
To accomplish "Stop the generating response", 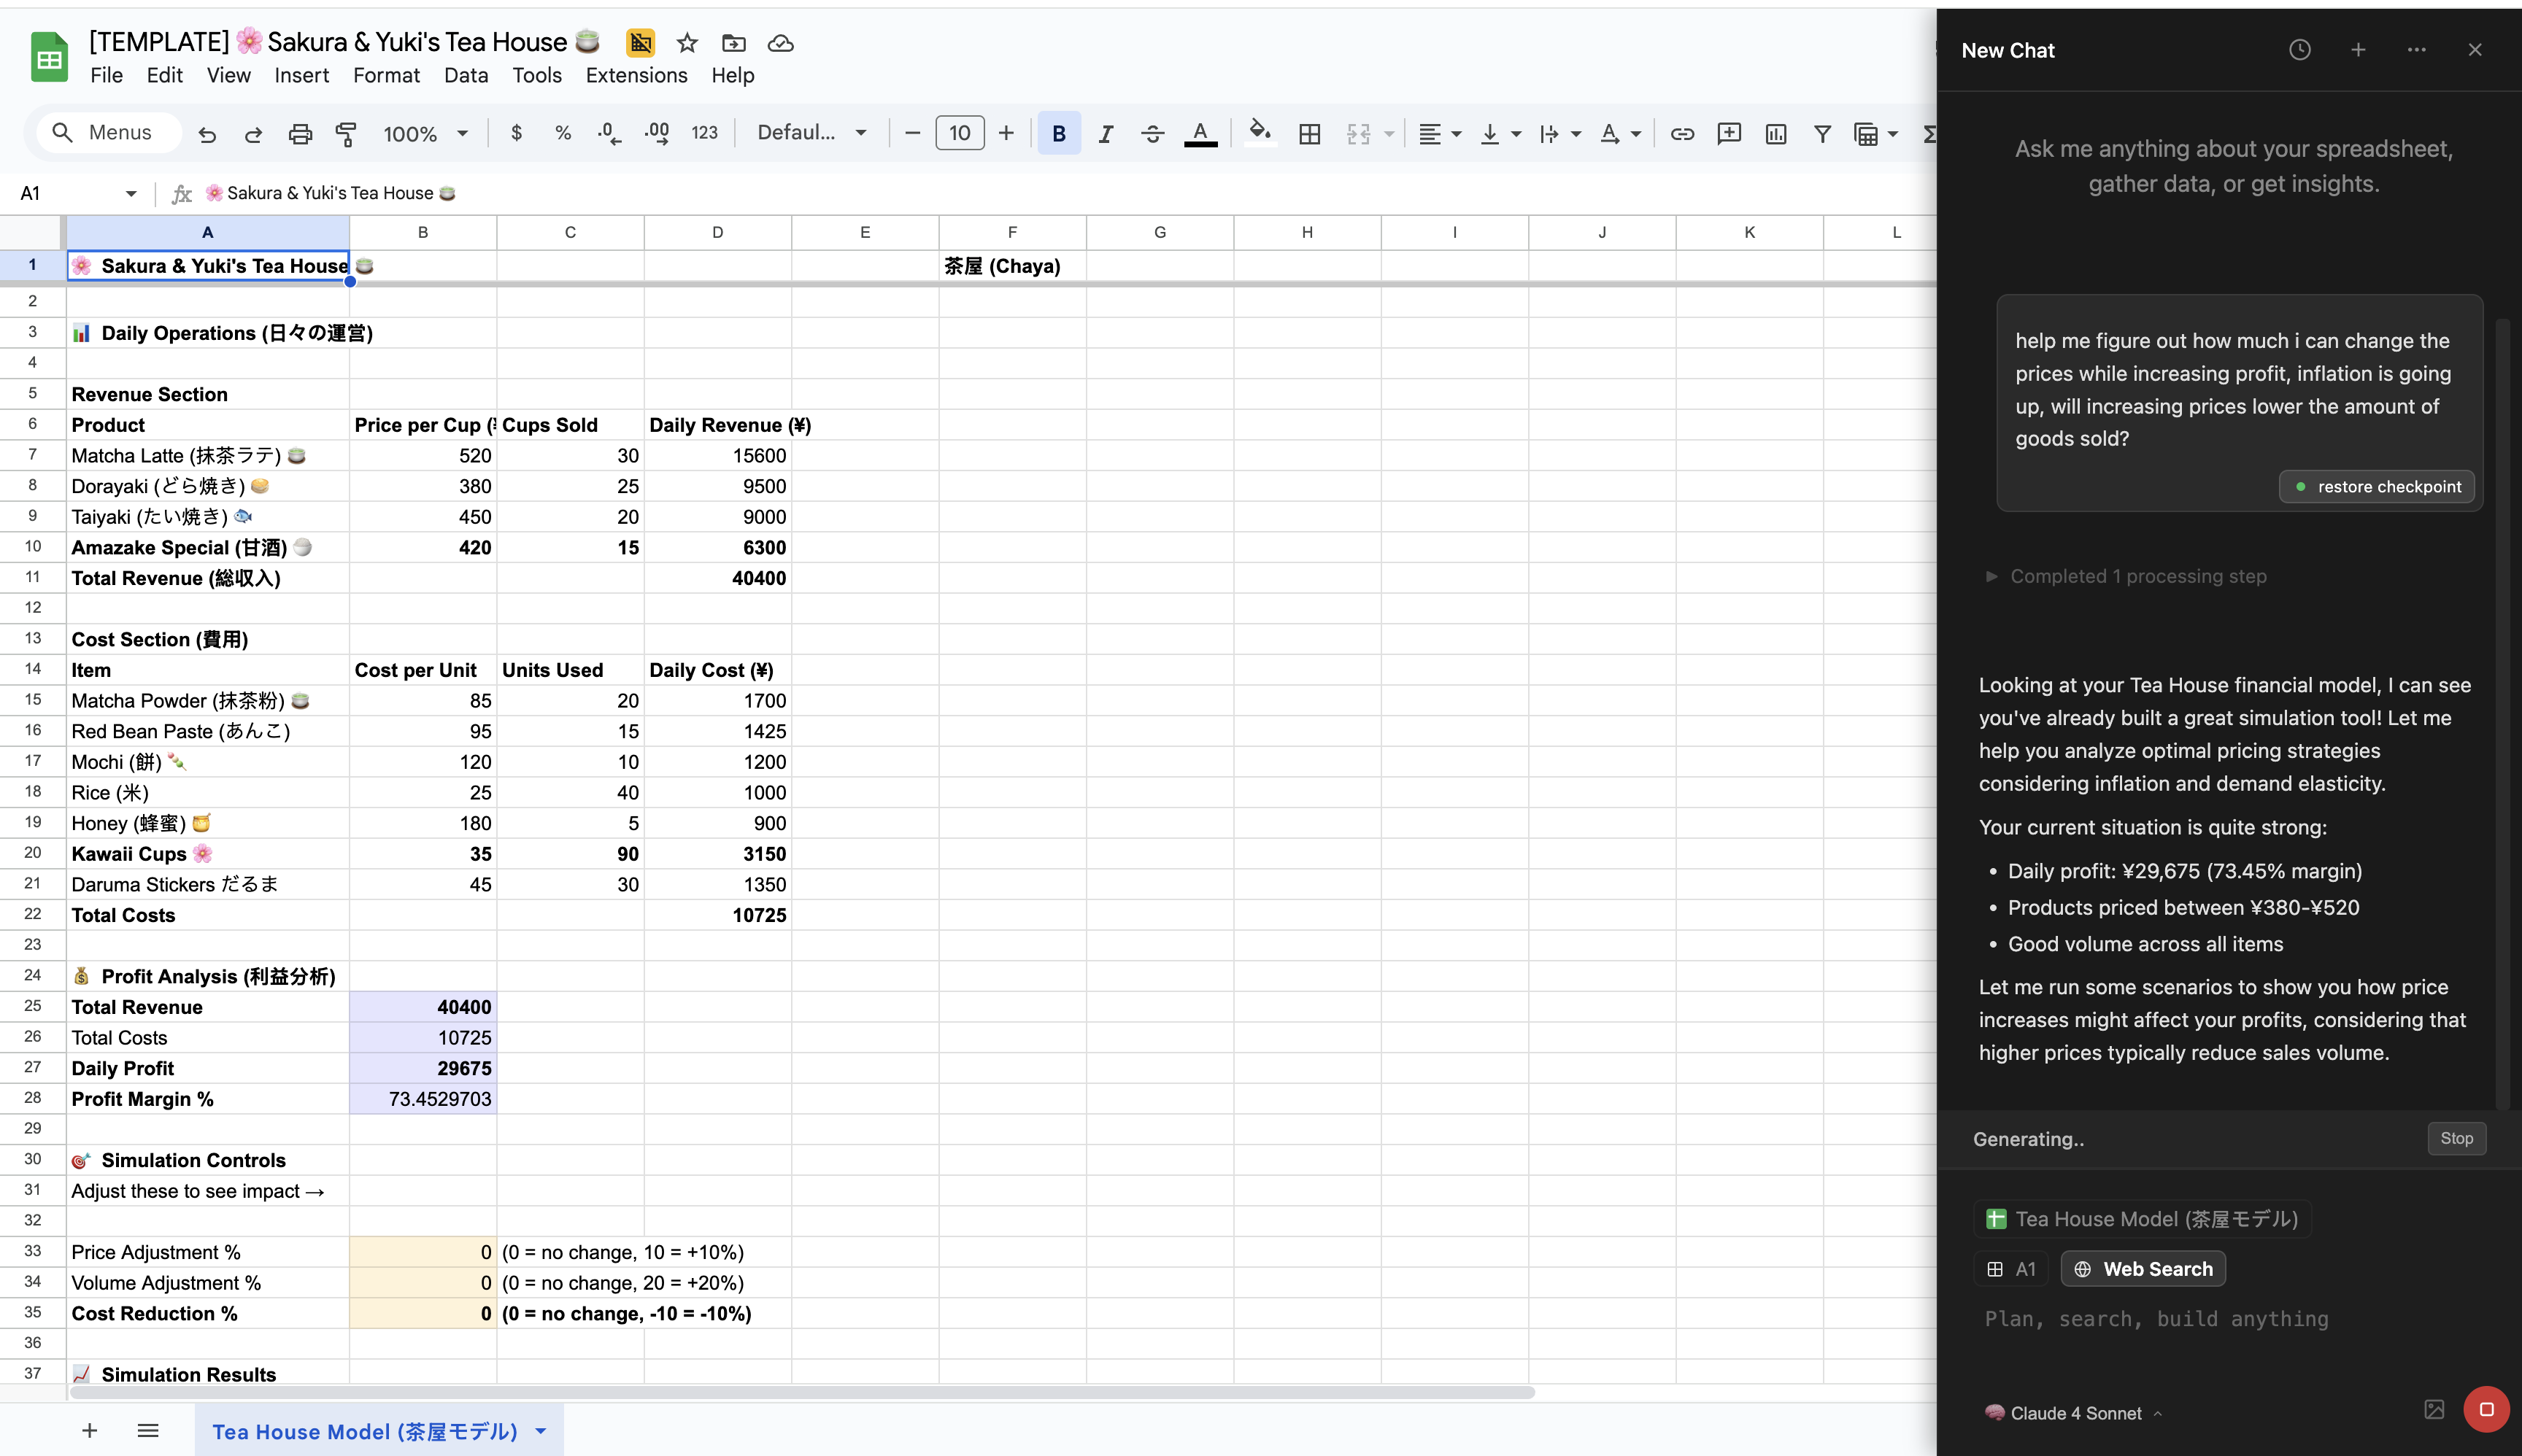I will coord(2456,1138).
